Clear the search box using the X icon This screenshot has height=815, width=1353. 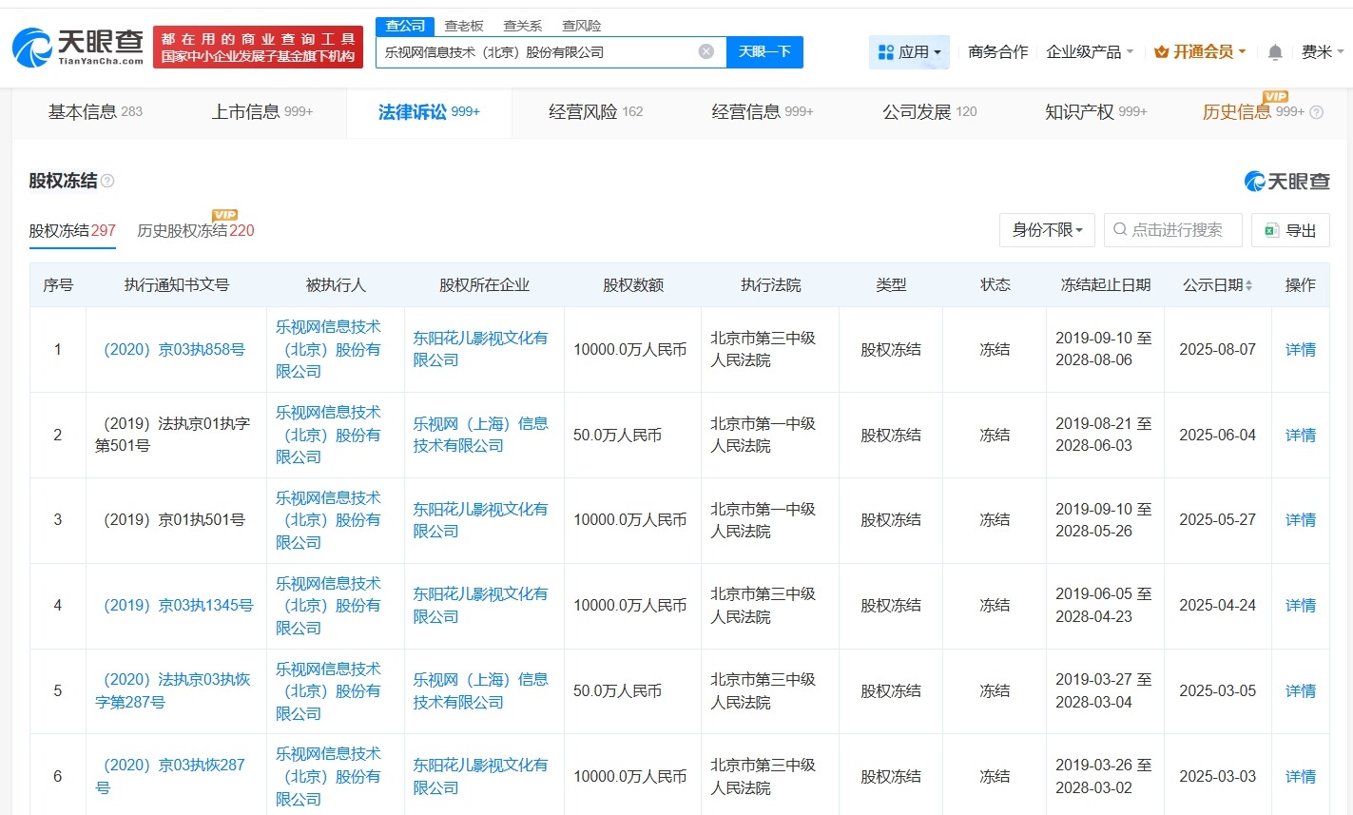coord(705,52)
